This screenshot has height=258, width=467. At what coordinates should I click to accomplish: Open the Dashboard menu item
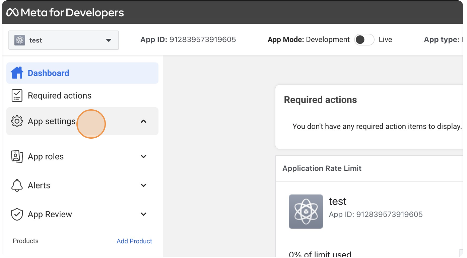point(82,73)
